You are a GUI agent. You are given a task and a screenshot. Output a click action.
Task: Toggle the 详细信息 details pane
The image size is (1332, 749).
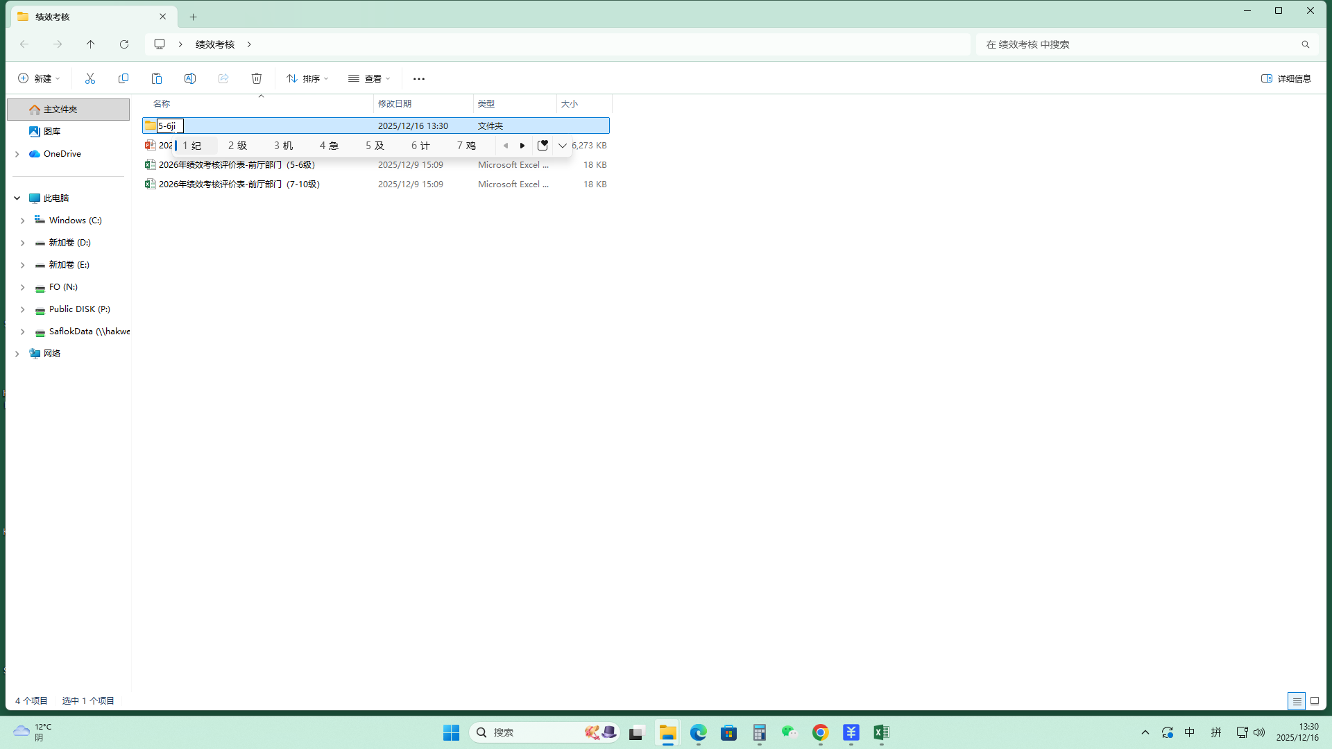(x=1286, y=78)
